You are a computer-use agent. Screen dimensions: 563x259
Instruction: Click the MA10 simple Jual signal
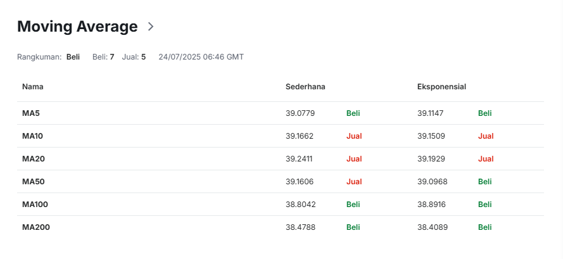point(354,136)
